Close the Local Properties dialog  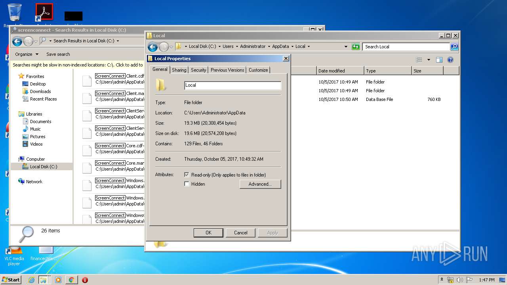click(286, 59)
